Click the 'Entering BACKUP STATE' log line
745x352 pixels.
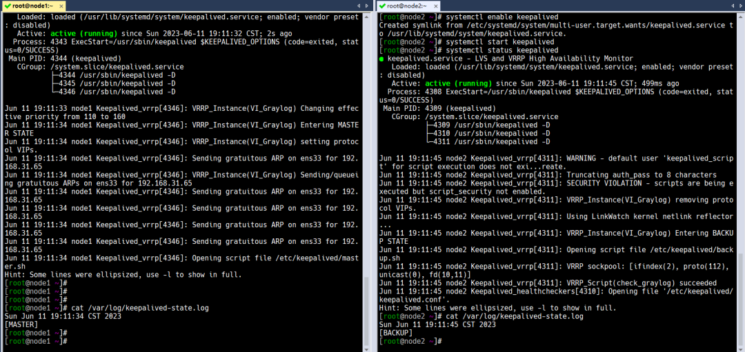coord(557,237)
